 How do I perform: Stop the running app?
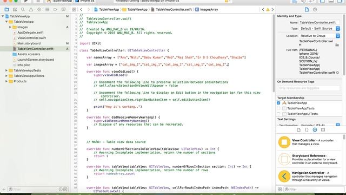pos(38,1)
